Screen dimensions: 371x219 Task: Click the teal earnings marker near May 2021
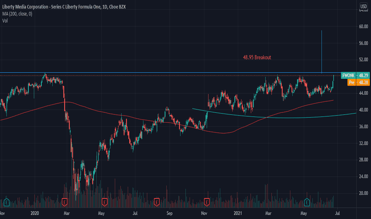(307, 202)
